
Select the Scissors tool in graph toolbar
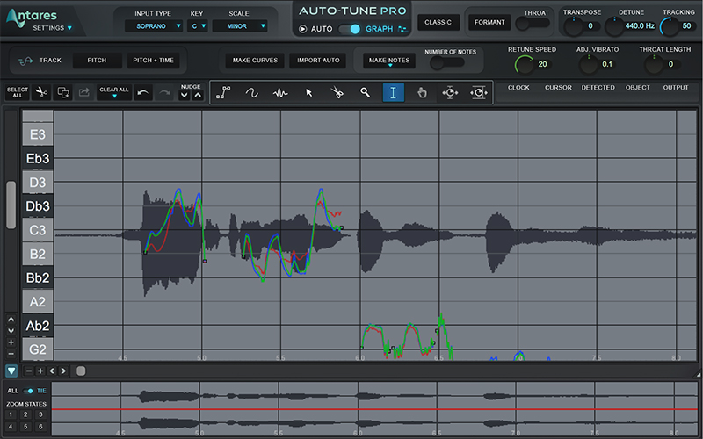coord(337,93)
